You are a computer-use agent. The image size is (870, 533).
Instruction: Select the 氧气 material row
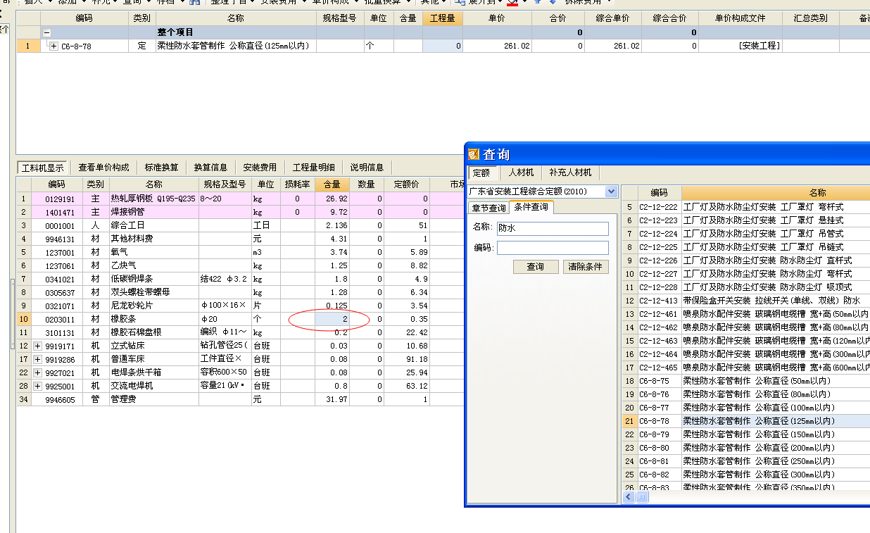coord(239,252)
